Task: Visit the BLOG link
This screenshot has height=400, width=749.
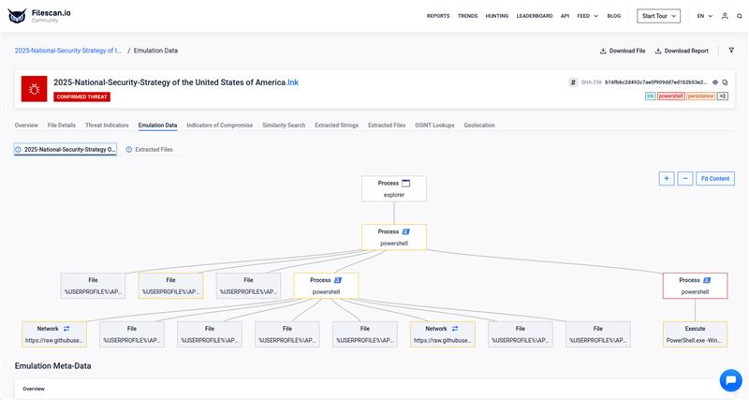Action: tap(614, 16)
